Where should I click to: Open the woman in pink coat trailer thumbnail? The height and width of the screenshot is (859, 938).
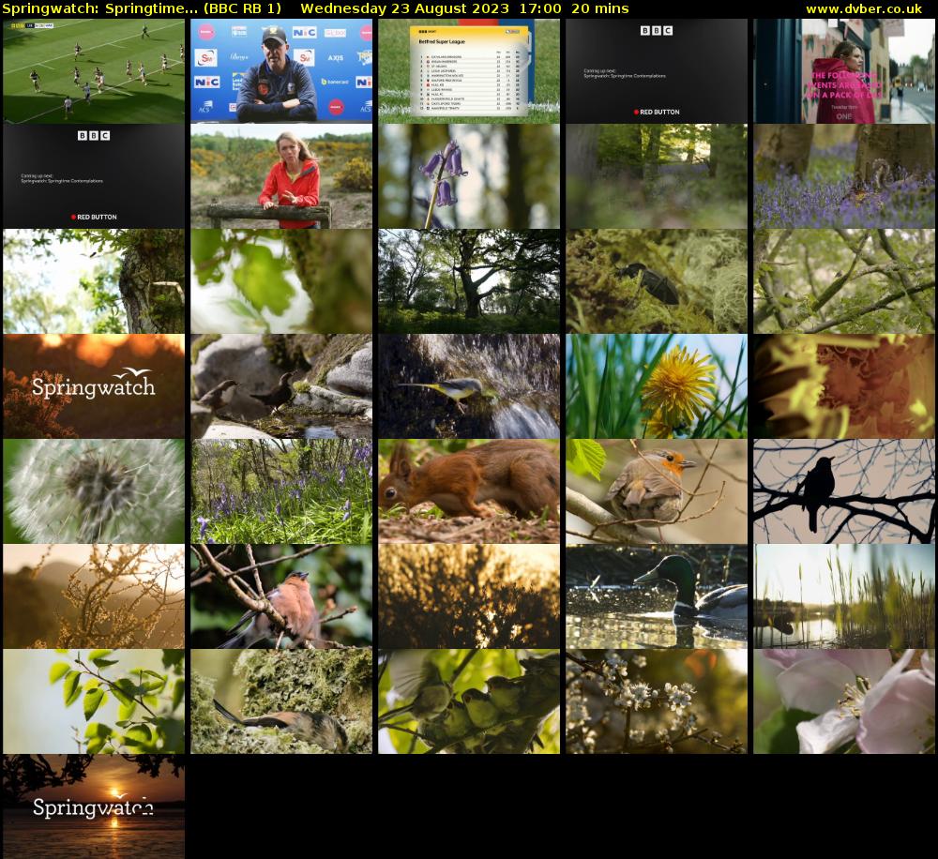844,71
